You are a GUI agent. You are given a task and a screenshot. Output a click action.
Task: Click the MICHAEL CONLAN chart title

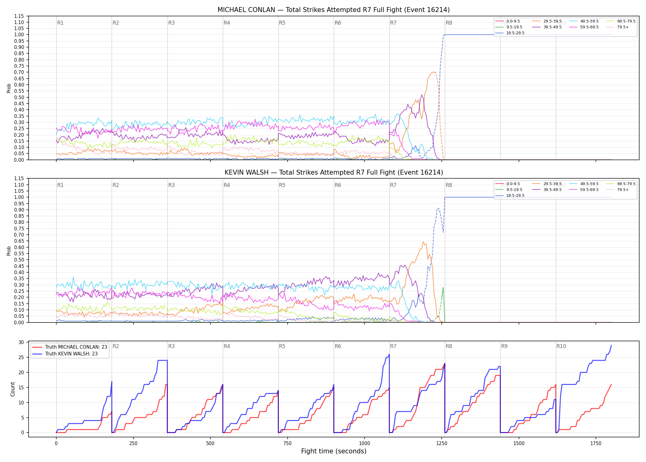[x=333, y=10]
